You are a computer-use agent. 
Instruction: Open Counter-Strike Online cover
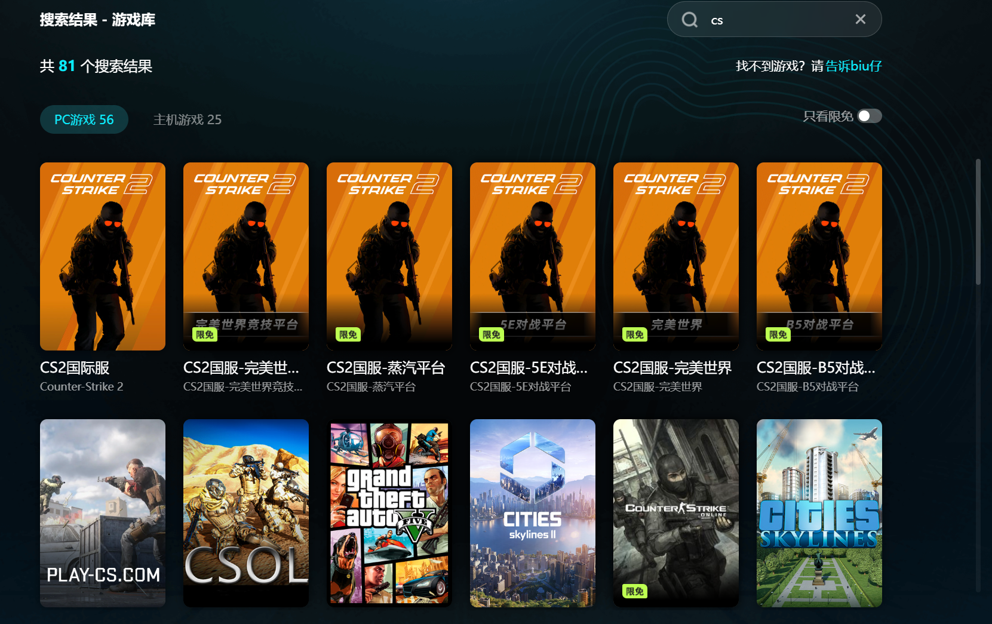[676, 513]
